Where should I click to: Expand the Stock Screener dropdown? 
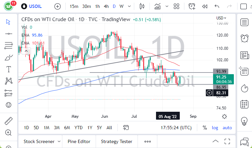click(59, 141)
